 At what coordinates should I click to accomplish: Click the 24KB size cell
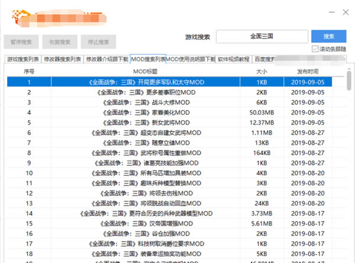(x=262, y=203)
